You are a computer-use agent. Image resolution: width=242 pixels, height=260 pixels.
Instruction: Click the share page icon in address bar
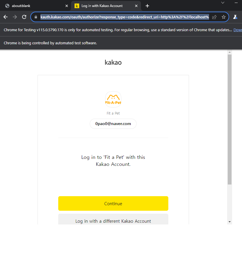214,17
